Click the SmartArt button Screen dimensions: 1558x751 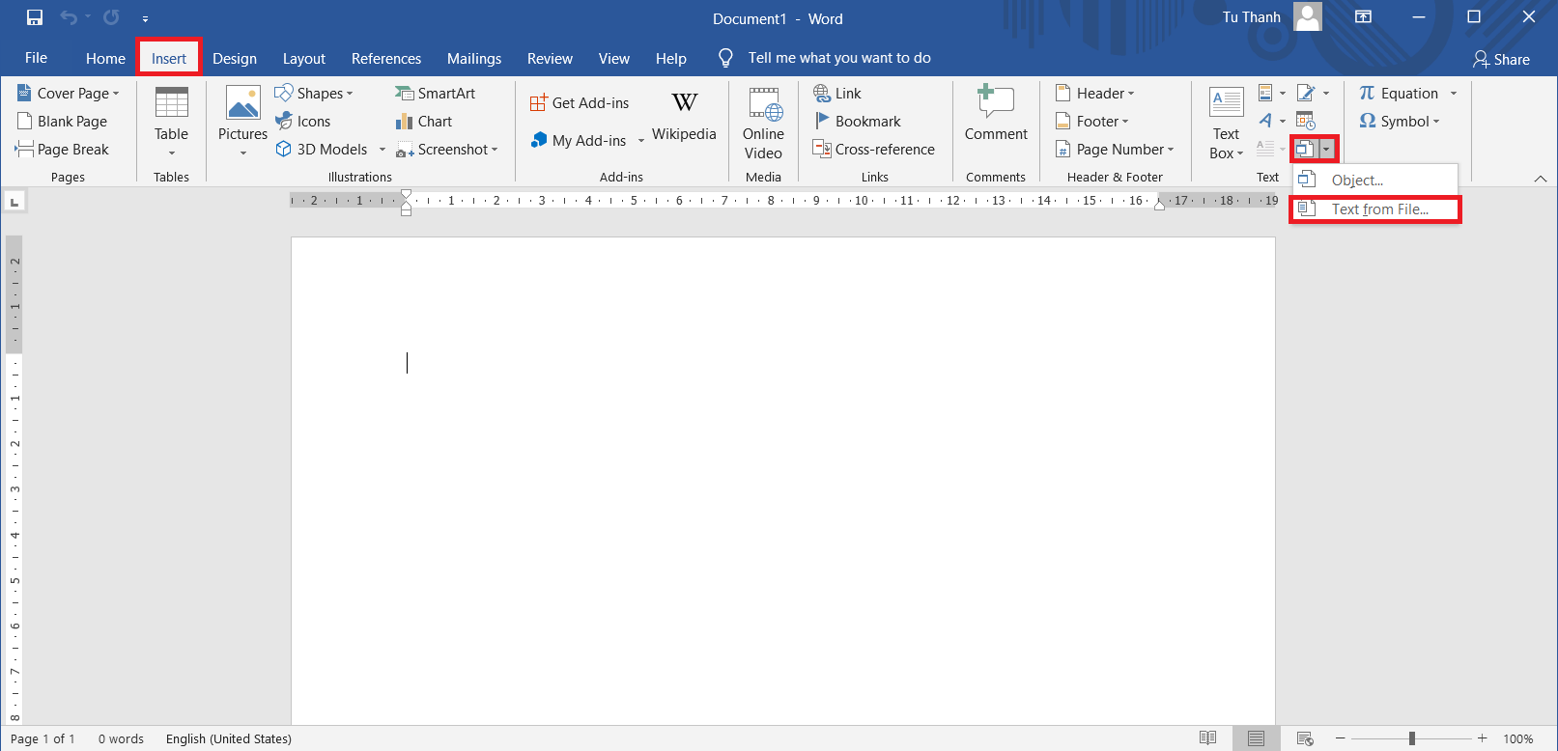(x=435, y=94)
